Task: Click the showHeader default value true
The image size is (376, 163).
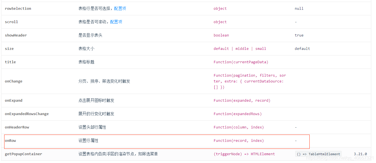Action: (x=299, y=35)
